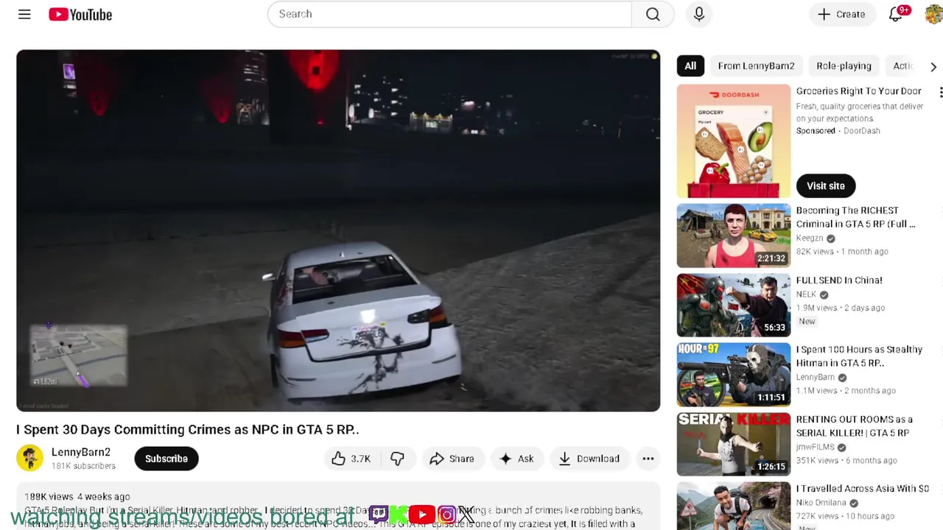
Task: Click title RENTING OUT ROOMS as a SERIAL KILLER
Action: 854,425
